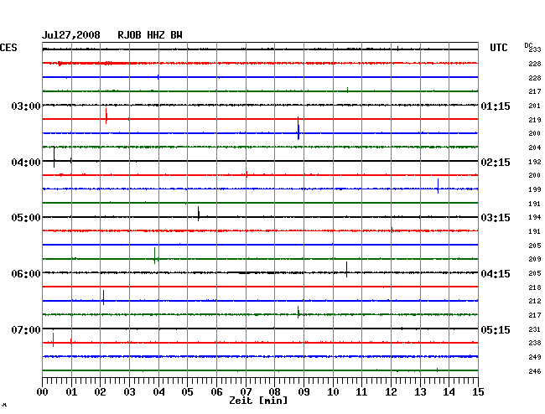Select the DC value 246
Viewport: 545px width, 414px height.
click(x=535, y=371)
